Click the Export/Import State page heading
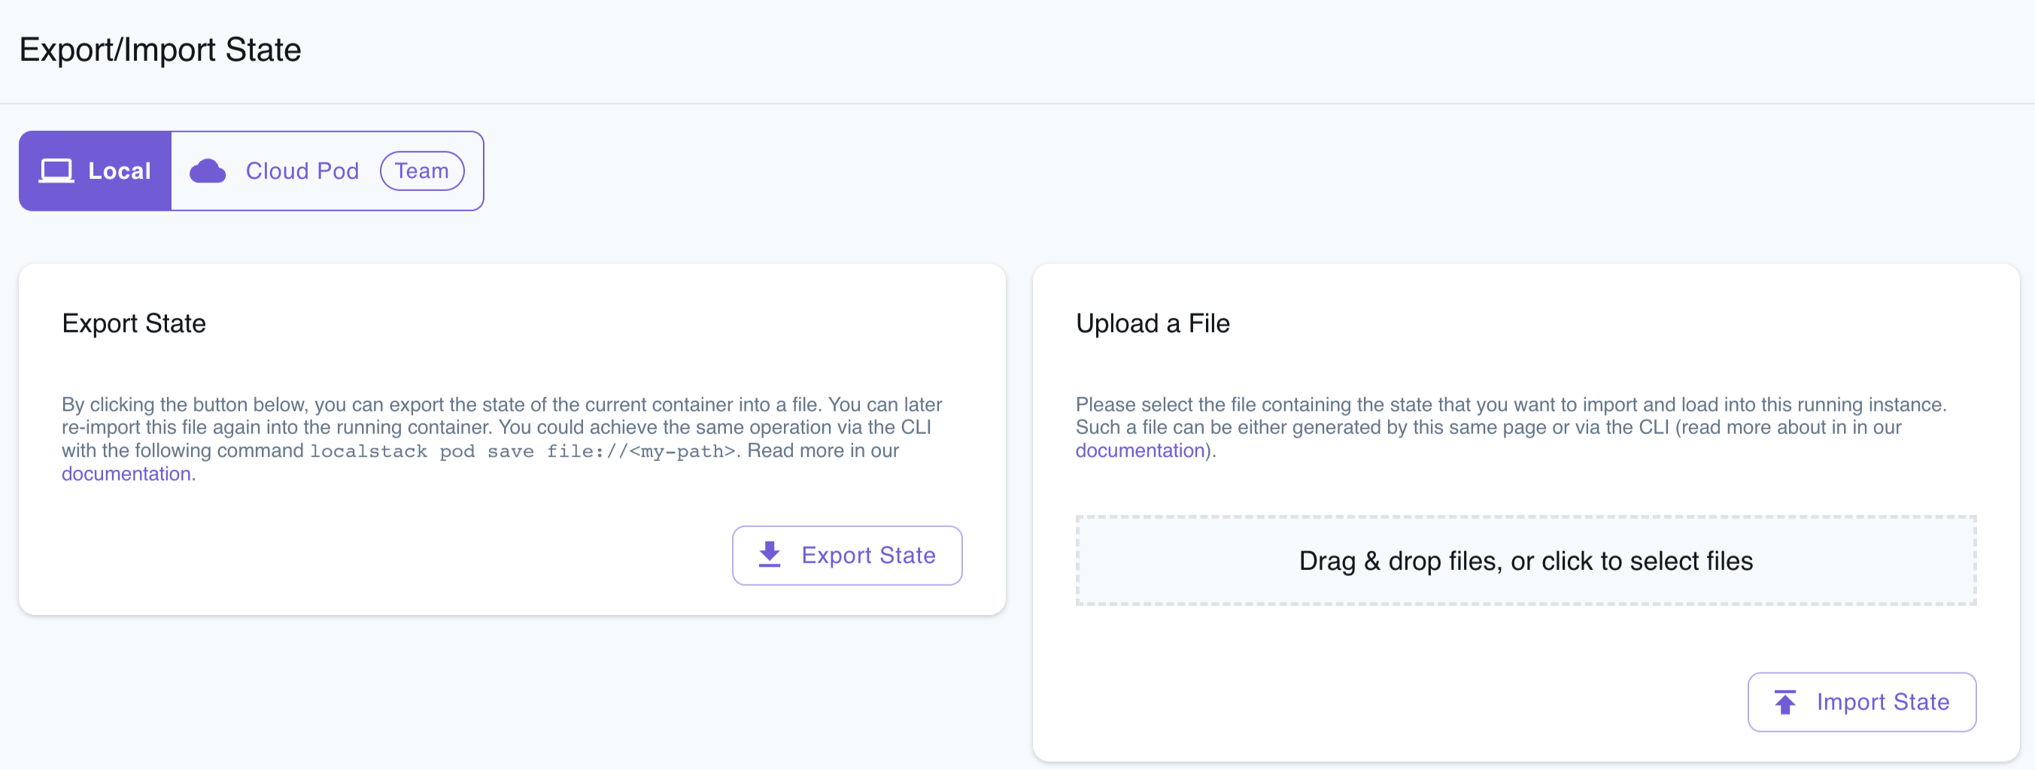 160,49
